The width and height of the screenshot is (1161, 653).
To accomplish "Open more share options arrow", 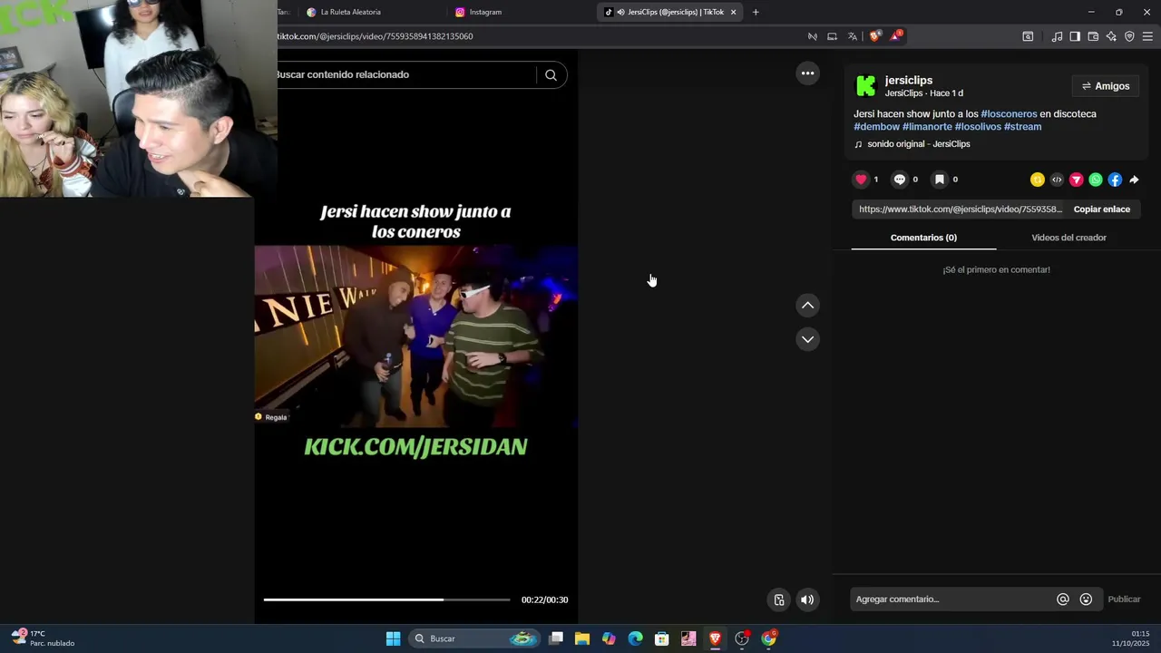I will (1134, 180).
